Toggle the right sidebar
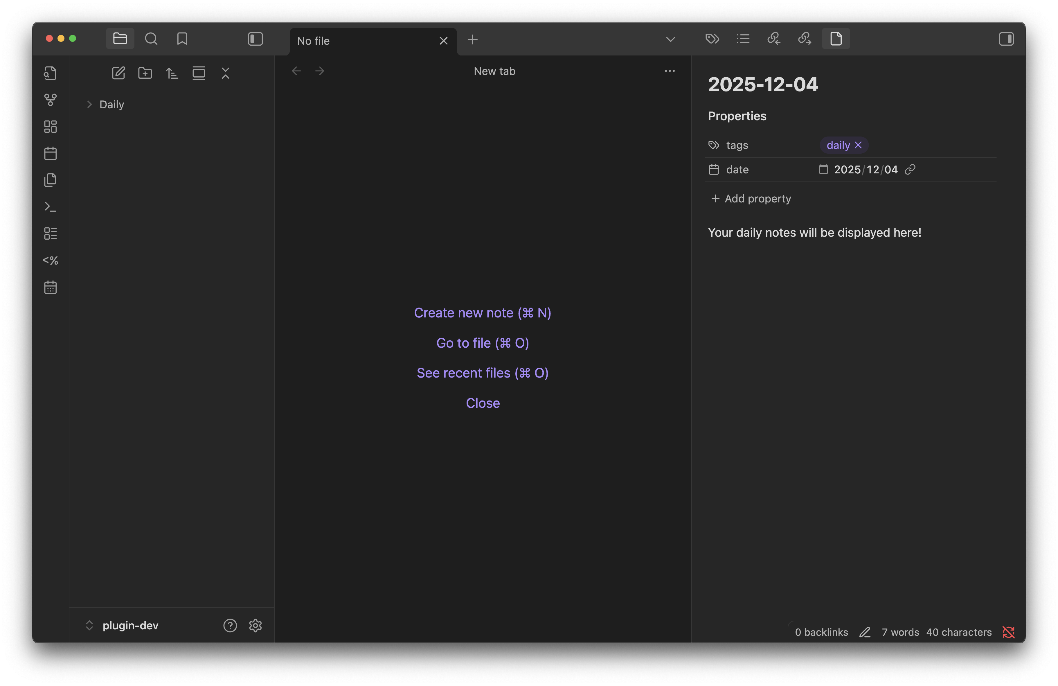Viewport: 1058px width, 686px height. [x=1006, y=39]
